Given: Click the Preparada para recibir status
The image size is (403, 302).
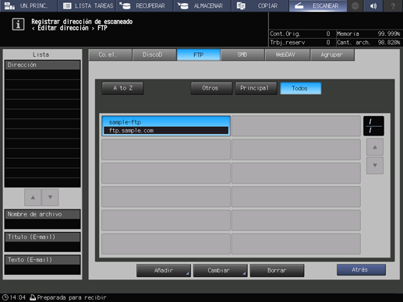Looking at the screenshot, I should pyautogui.click(x=68, y=297).
